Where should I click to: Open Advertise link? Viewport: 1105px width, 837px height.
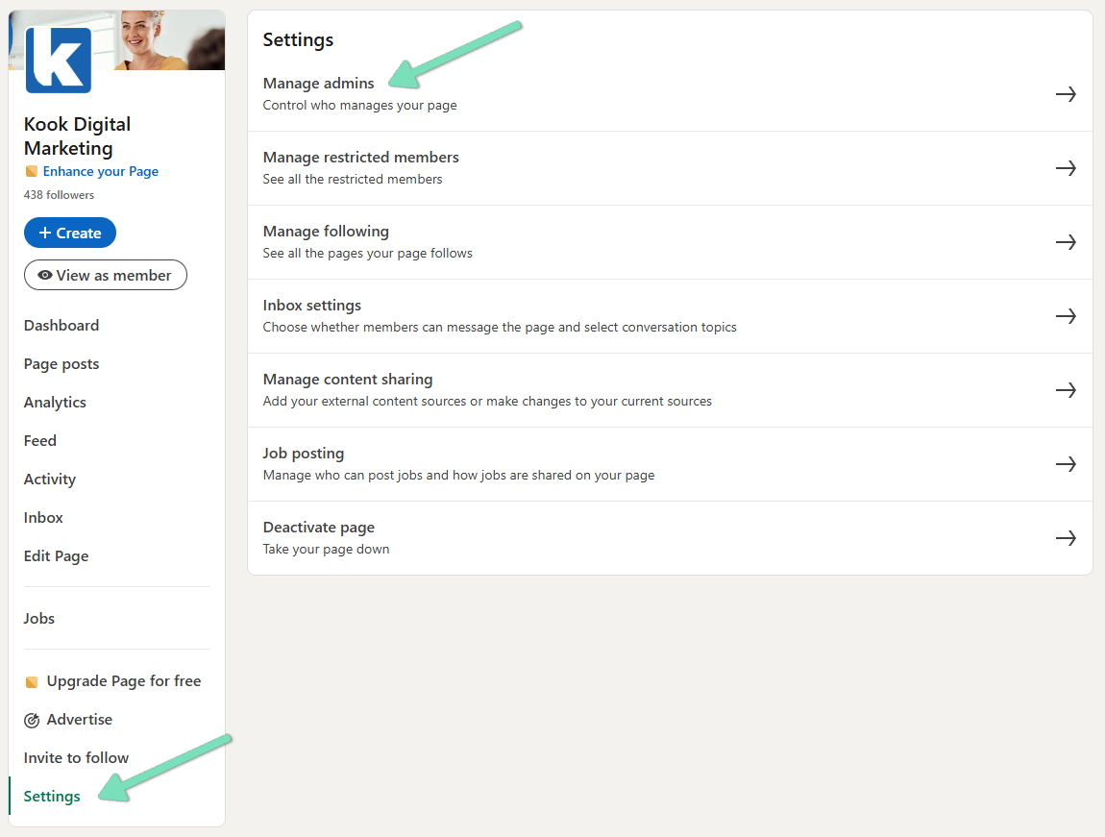80,720
